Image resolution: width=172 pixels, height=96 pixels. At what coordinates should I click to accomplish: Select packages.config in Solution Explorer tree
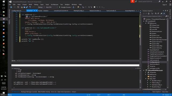pyautogui.click(x=155, y=68)
